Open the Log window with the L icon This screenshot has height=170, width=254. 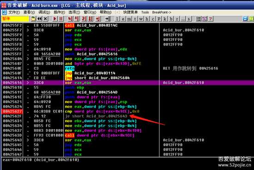(117, 19)
